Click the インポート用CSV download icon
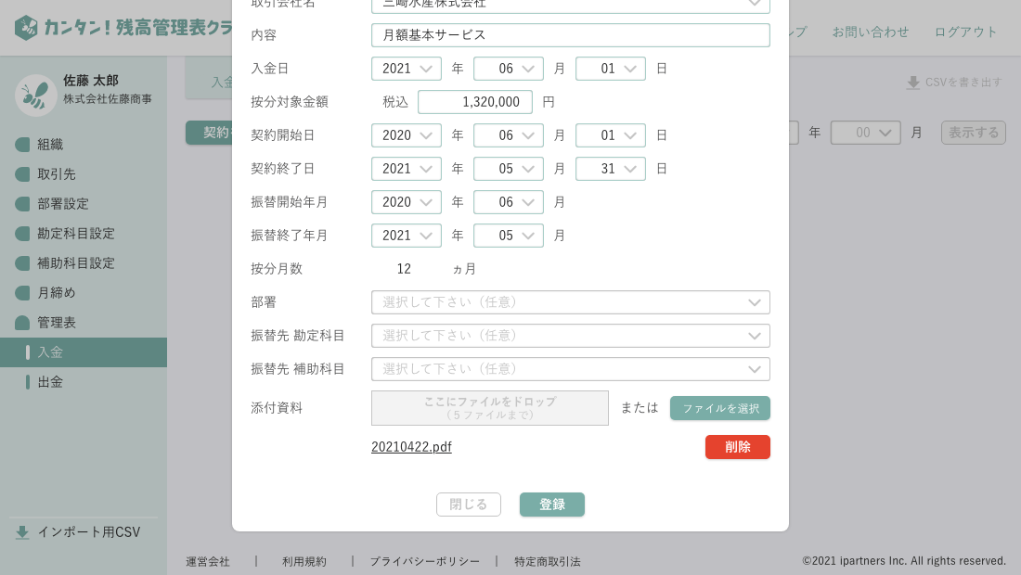Screen dimensions: 1021x575 (22, 532)
